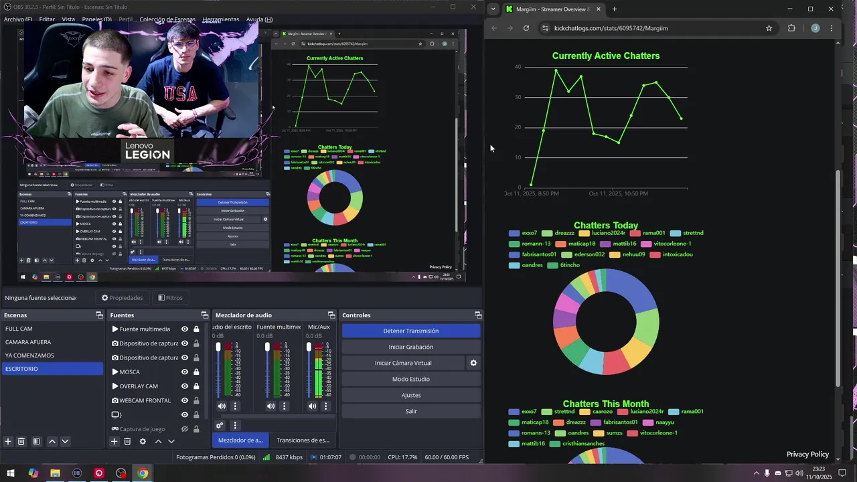Show Captura de juego source eye icon
Image resolution: width=857 pixels, height=482 pixels.
tap(185, 429)
